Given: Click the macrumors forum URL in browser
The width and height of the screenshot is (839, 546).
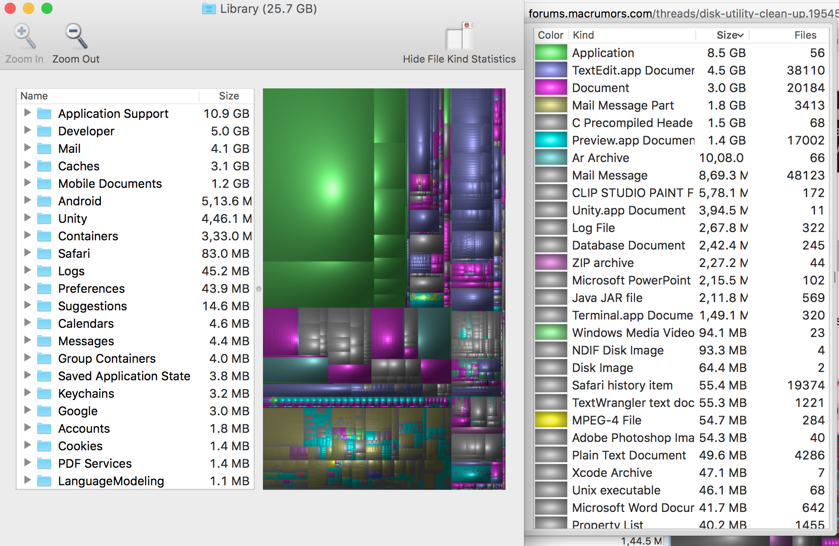Looking at the screenshot, I should pos(683,13).
